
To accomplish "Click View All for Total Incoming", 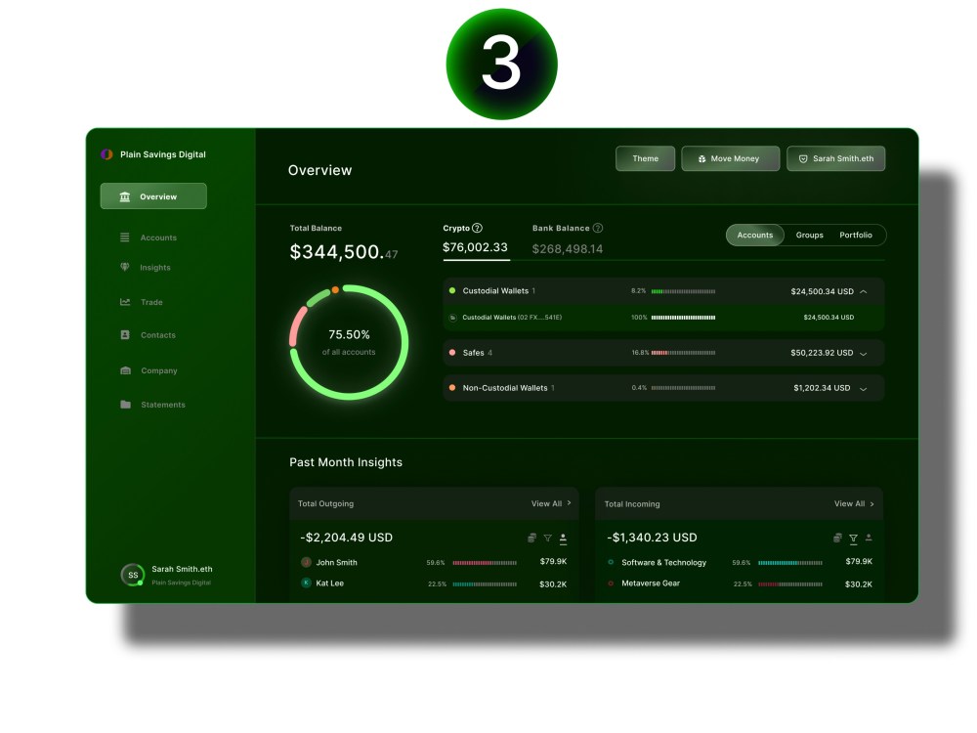I will coord(854,503).
